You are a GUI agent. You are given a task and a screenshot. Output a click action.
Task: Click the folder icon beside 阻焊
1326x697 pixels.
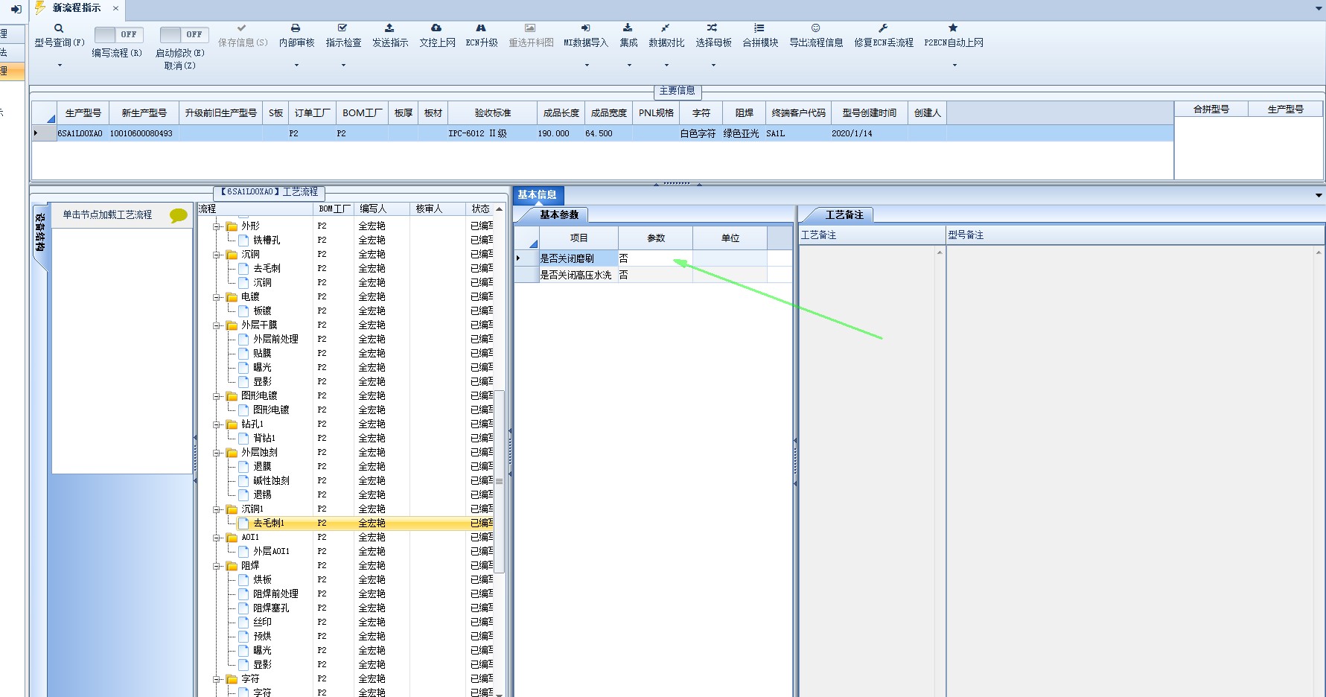[232, 566]
